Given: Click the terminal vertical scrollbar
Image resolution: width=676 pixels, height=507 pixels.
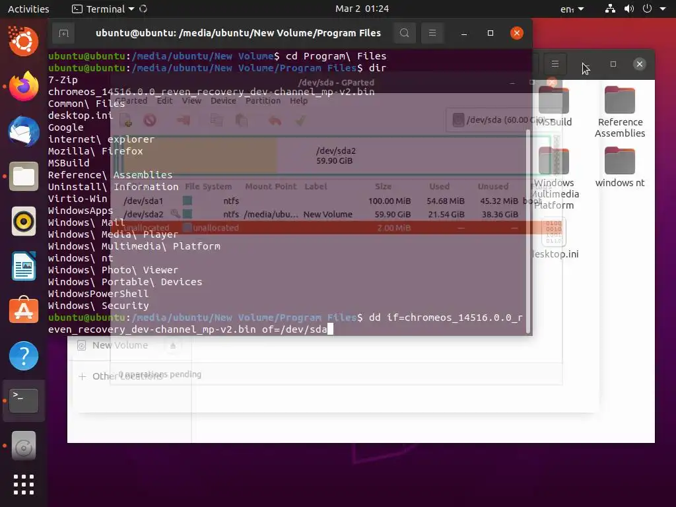Looking at the screenshot, I should point(528,231).
